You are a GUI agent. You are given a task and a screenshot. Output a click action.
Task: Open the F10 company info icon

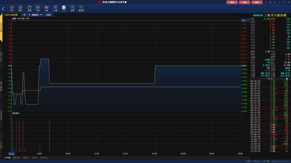64,9
